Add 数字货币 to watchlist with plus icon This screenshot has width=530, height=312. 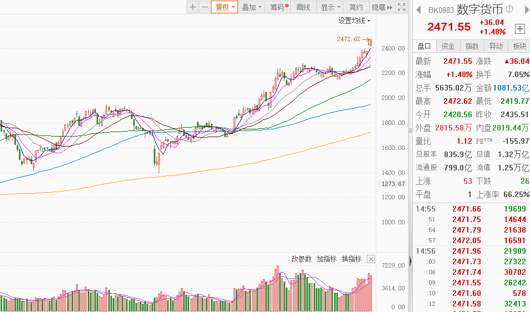[x=520, y=29]
